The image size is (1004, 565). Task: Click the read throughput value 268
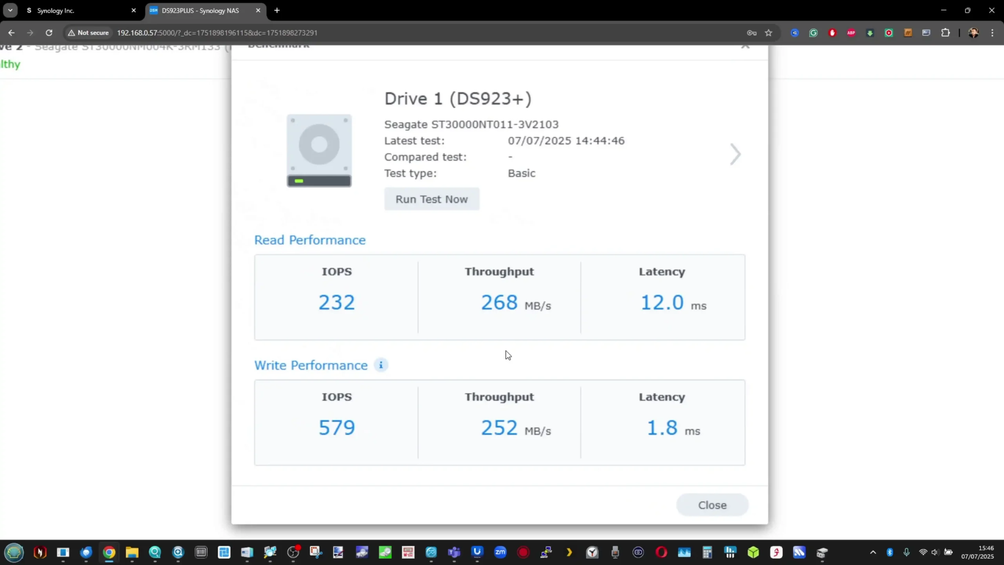pos(499,302)
